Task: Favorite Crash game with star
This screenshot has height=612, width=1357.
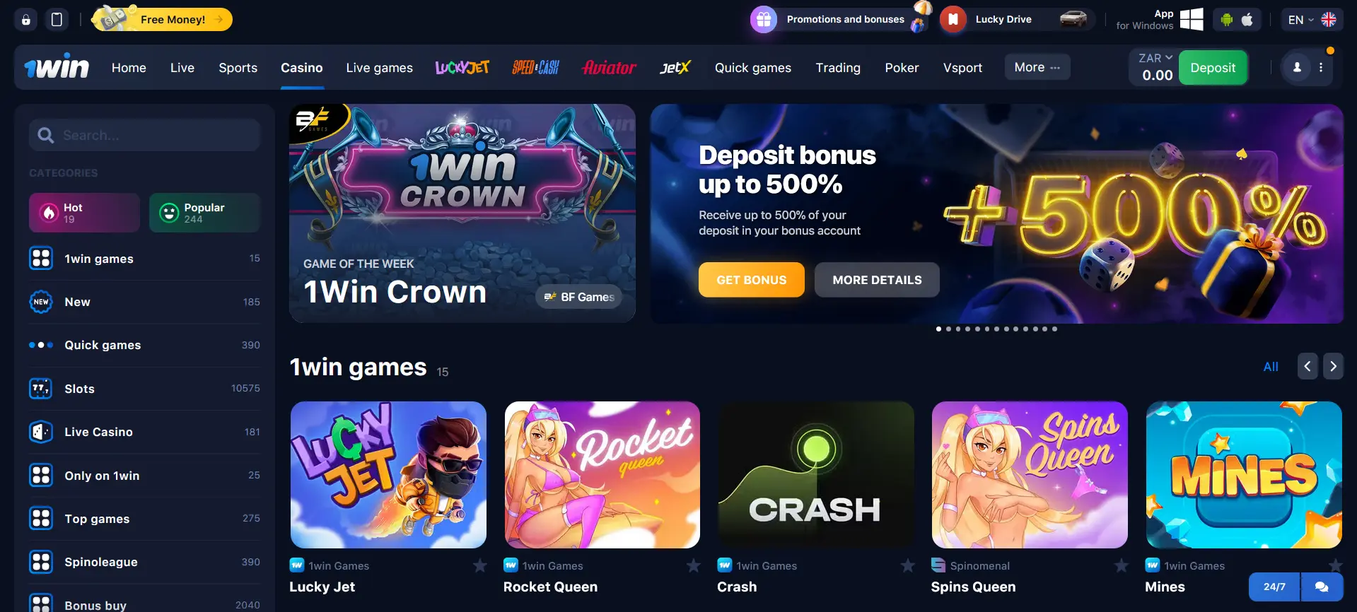Action: tap(908, 565)
